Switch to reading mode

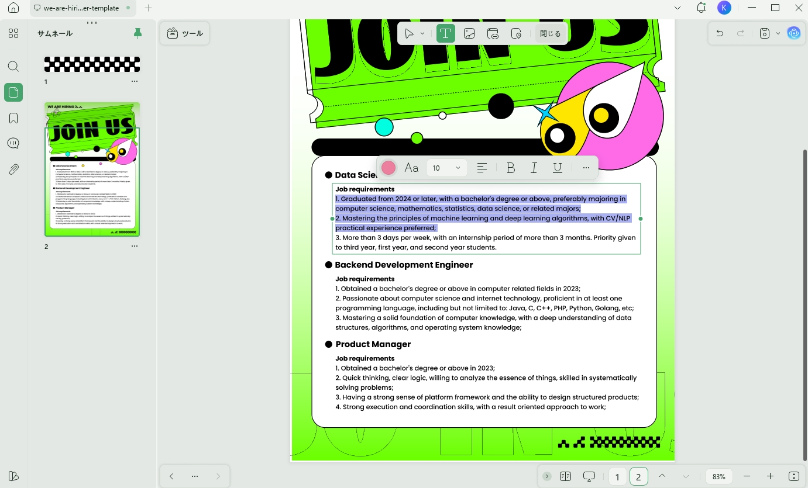(565, 476)
